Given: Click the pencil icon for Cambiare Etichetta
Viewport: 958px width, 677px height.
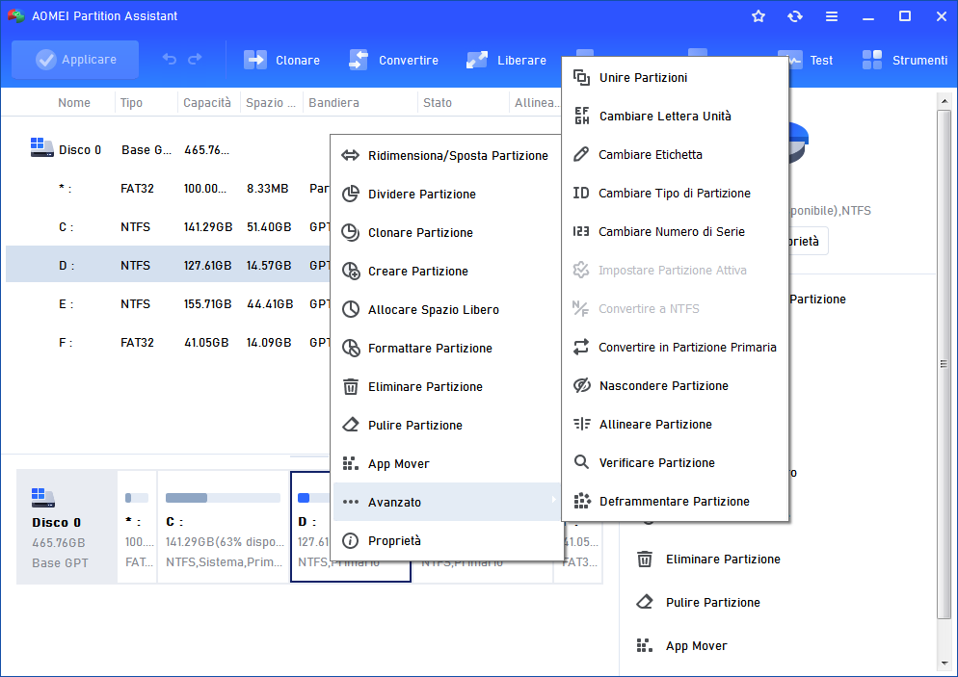Looking at the screenshot, I should click(582, 154).
